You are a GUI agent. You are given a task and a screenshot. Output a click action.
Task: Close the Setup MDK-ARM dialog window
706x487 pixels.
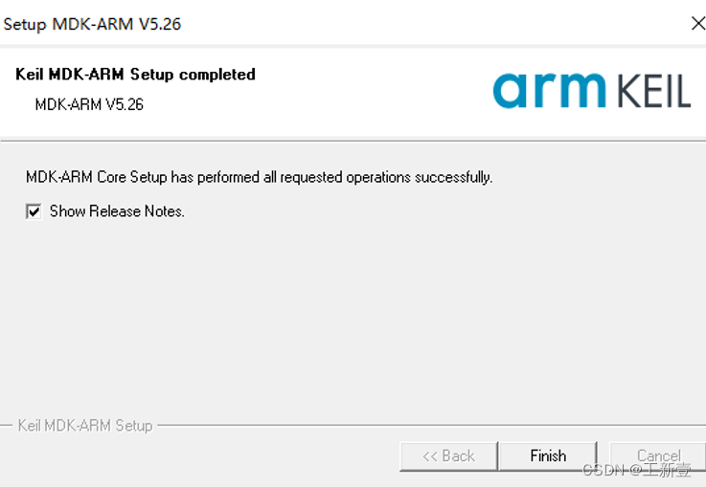click(x=698, y=23)
